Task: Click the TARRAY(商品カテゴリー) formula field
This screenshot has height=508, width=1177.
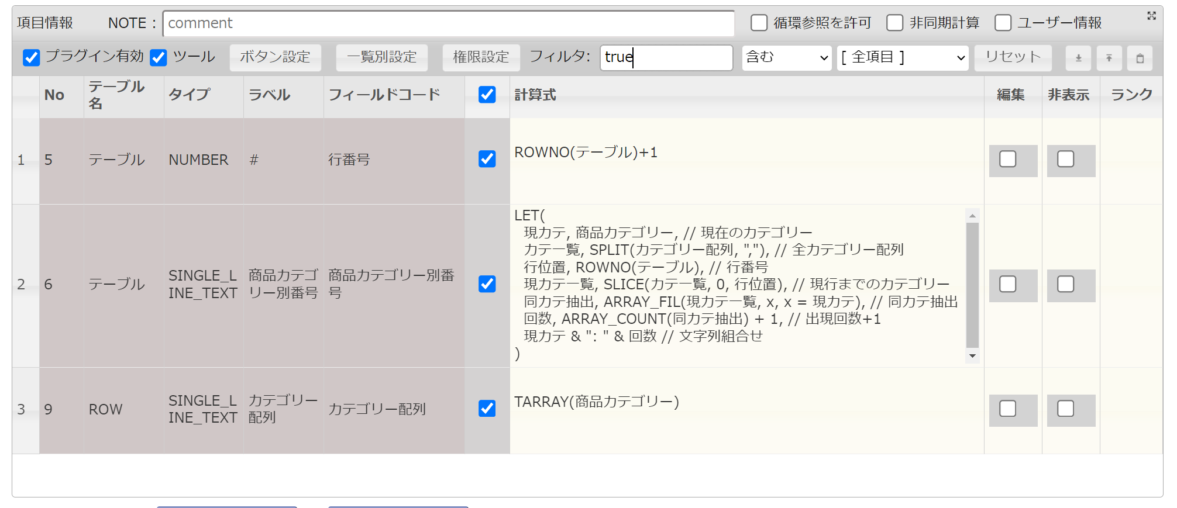Action: (746, 410)
